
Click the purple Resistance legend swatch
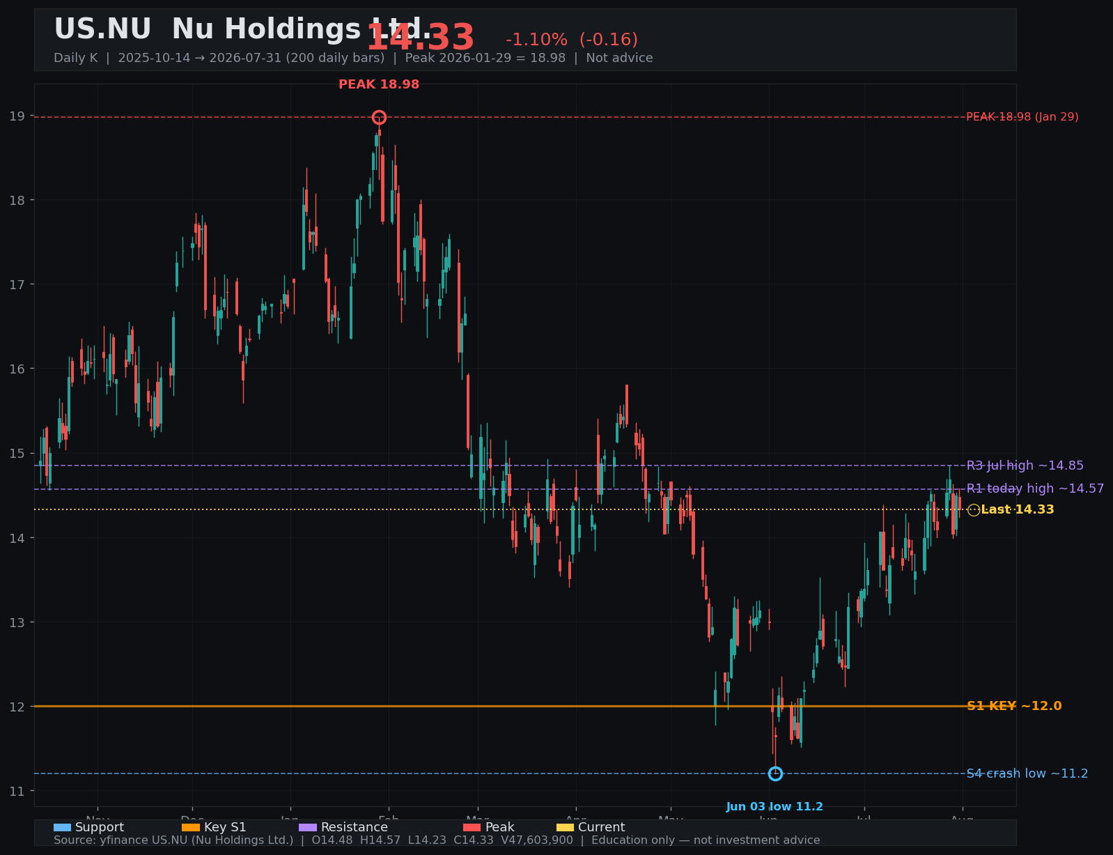[308, 827]
